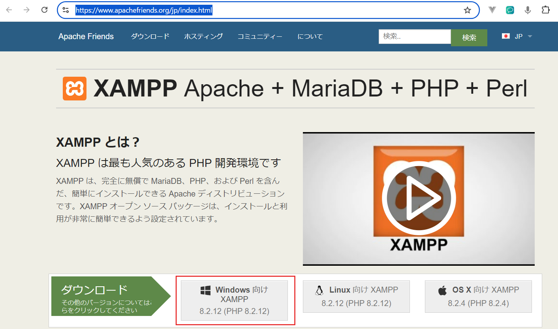This screenshot has height=329, width=558.
Task: Open the gray V extension icon
Action: [492, 10]
